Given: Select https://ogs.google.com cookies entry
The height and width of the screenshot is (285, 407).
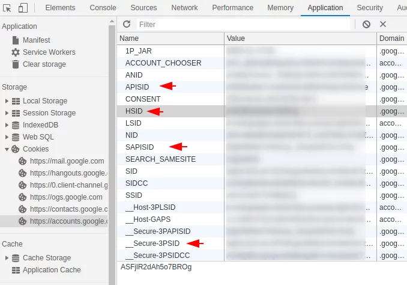Looking at the screenshot, I should [66, 197].
